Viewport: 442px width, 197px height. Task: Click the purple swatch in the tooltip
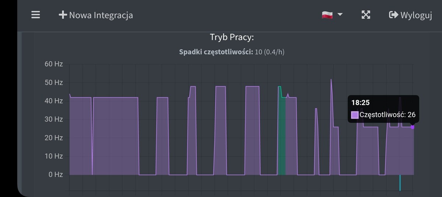point(355,115)
